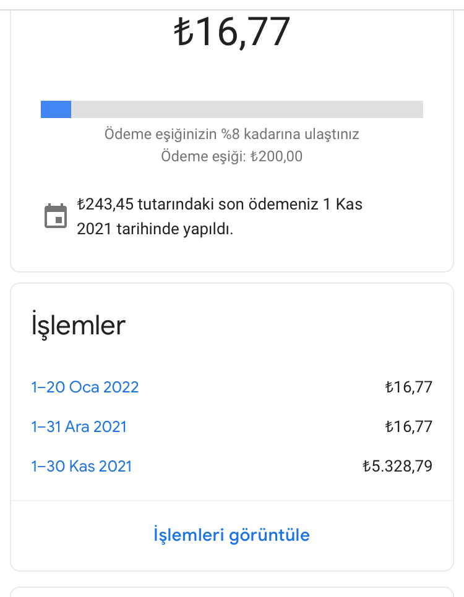Click the partial card at the page bottom

(232, 592)
